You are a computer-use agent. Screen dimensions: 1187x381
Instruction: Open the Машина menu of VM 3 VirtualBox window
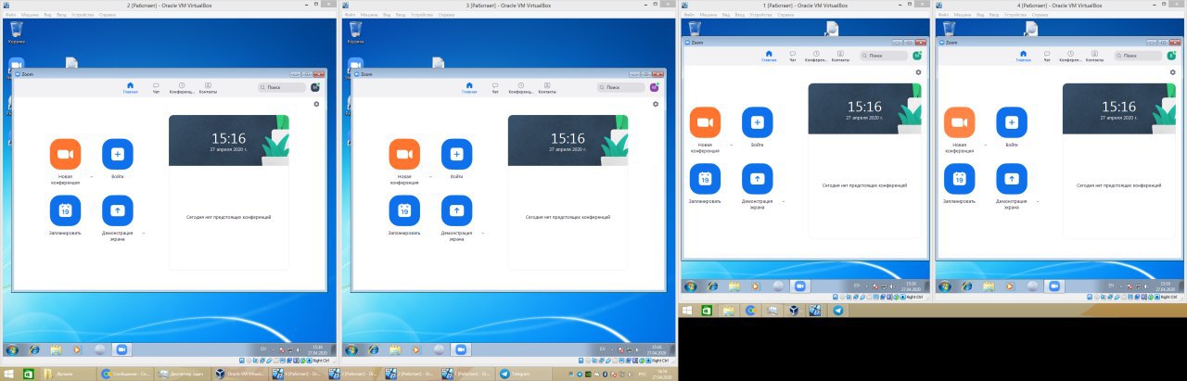[369, 15]
